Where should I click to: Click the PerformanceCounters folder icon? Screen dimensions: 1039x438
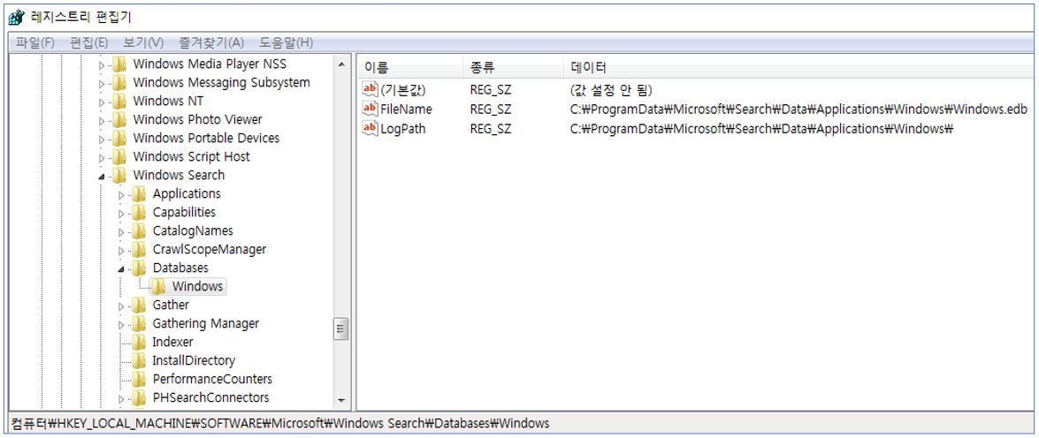click(x=138, y=379)
